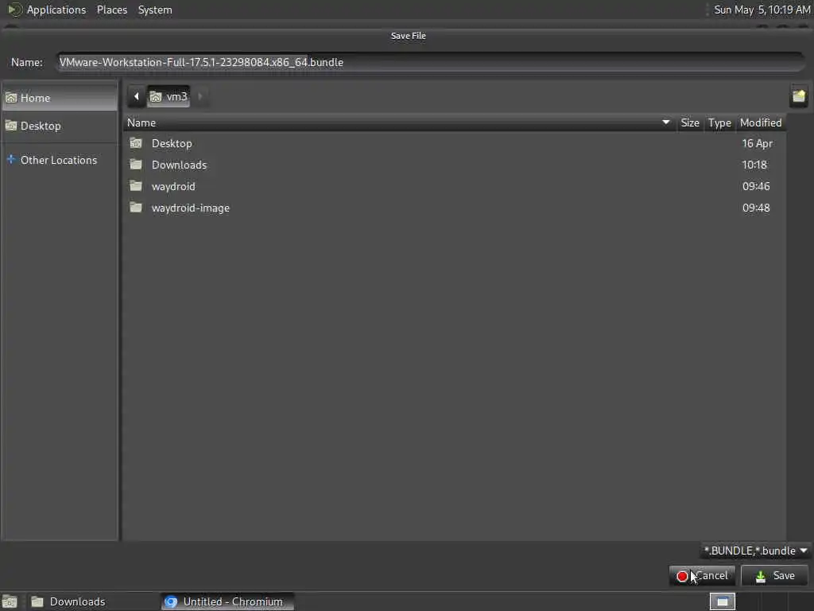This screenshot has width=814, height=611.
Task: Click the Save button
Action: pyautogui.click(x=774, y=576)
